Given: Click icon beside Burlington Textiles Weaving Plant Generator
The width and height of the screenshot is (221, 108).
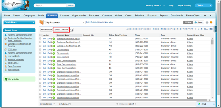Looking at the screenshot, I should pos(6,38).
